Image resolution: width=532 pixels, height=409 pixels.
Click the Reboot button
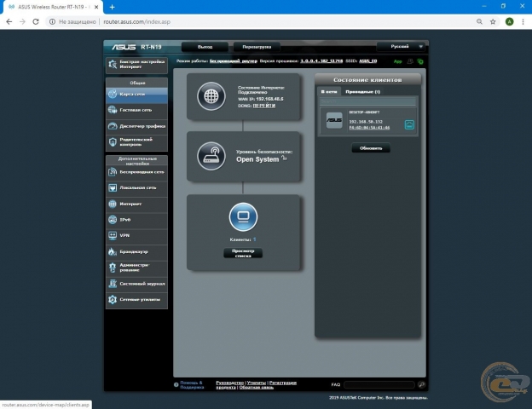click(257, 47)
